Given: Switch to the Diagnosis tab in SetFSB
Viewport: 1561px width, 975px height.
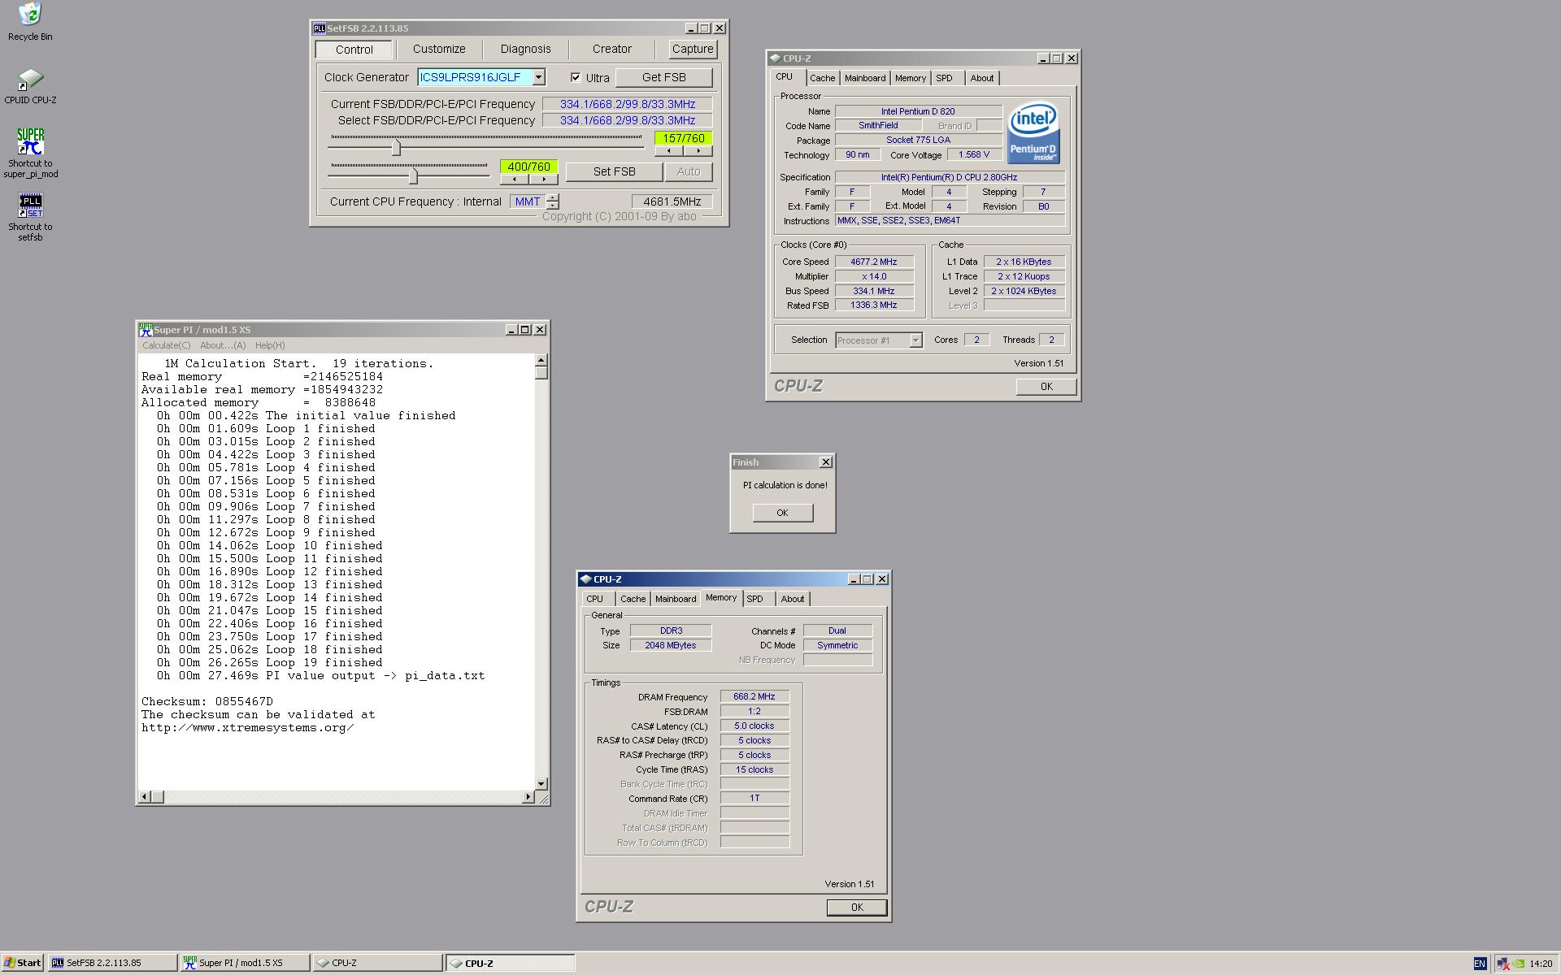Looking at the screenshot, I should pos(526,49).
